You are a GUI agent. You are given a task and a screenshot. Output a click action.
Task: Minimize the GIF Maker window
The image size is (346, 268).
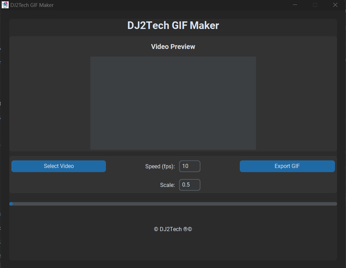click(295, 5)
